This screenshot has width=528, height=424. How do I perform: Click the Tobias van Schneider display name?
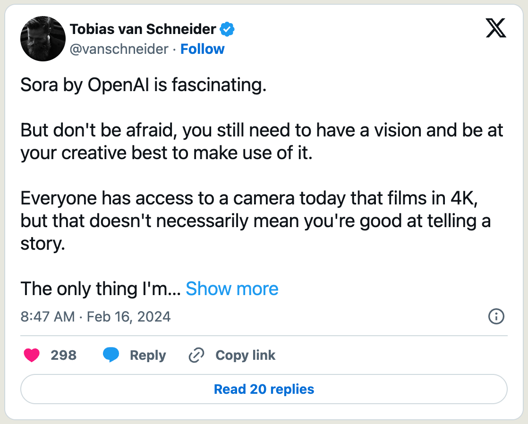tap(143, 29)
